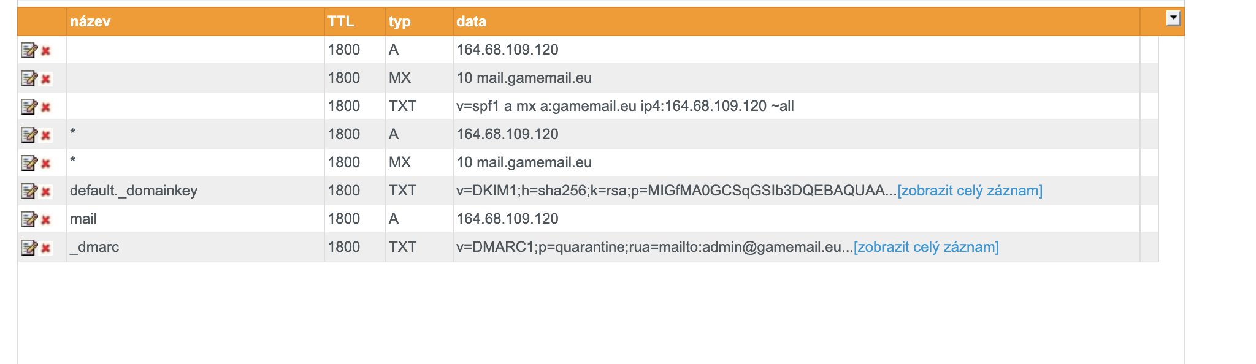Show the full DMARC record via zobrazit celý záznam

click(x=926, y=247)
